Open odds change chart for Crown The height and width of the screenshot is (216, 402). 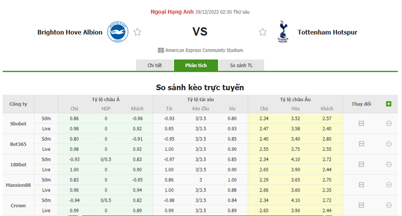[361, 205]
